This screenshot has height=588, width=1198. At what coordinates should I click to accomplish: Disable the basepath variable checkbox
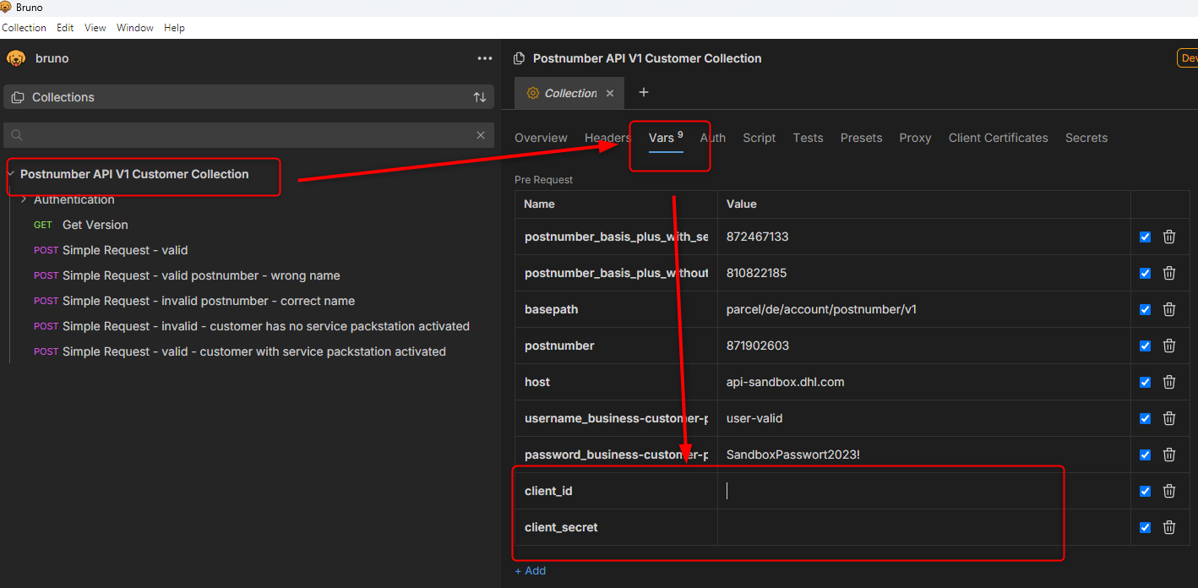tap(1145, 310)
